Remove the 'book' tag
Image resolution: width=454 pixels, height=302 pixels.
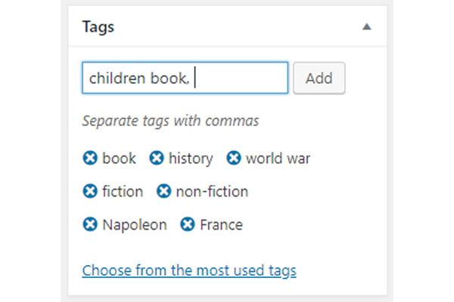point(90,158)
